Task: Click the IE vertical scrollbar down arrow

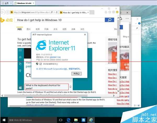Action: click(x=118, y=91)
